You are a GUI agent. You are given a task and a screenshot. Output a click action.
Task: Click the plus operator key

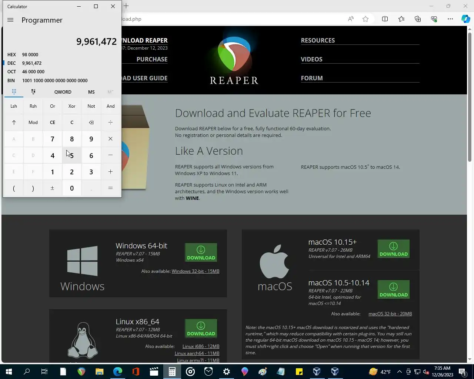pyautogui.click(x=110, y=172)
